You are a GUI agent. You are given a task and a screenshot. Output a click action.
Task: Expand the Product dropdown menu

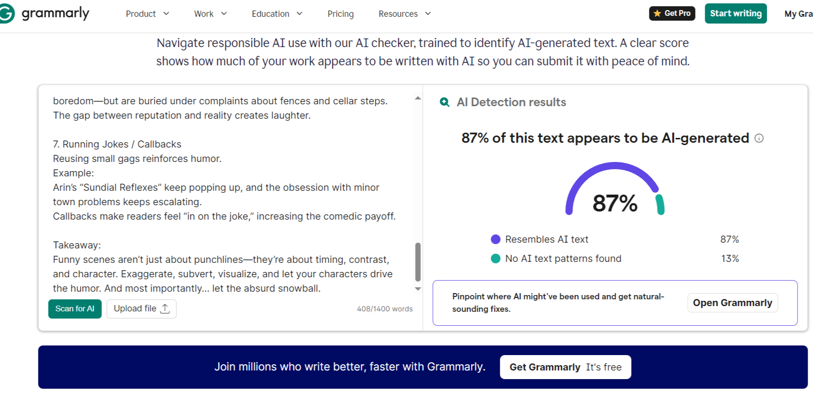[147, 14]
